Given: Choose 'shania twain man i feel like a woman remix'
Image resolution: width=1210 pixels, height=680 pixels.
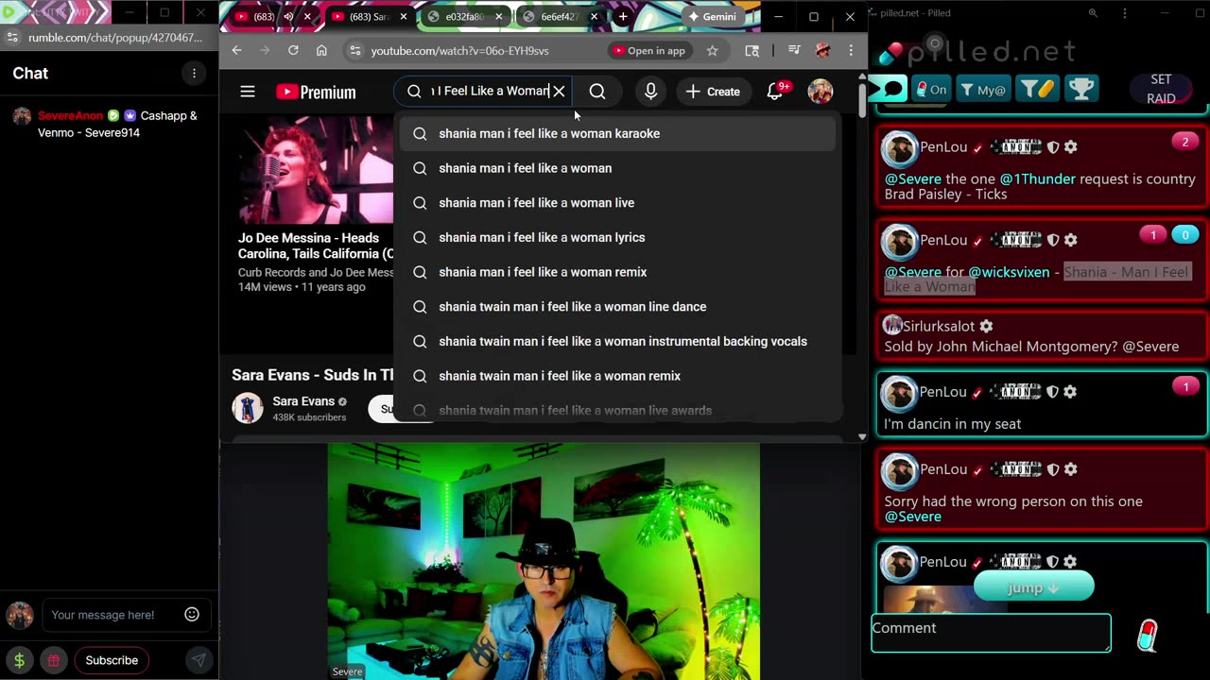Looking at the screenshot, I should 618,376.
